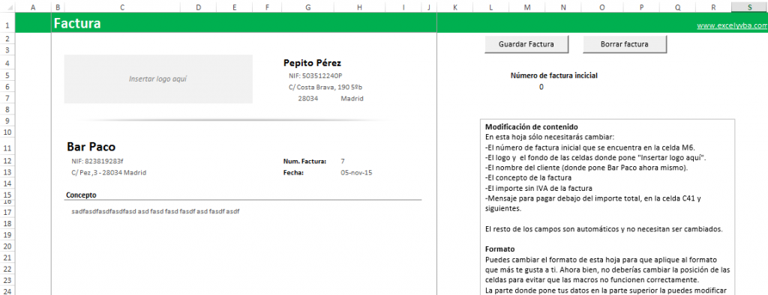This screenshot has width=768, height=295.
Task: Select column C header
Action: click(x=122, y=7)
